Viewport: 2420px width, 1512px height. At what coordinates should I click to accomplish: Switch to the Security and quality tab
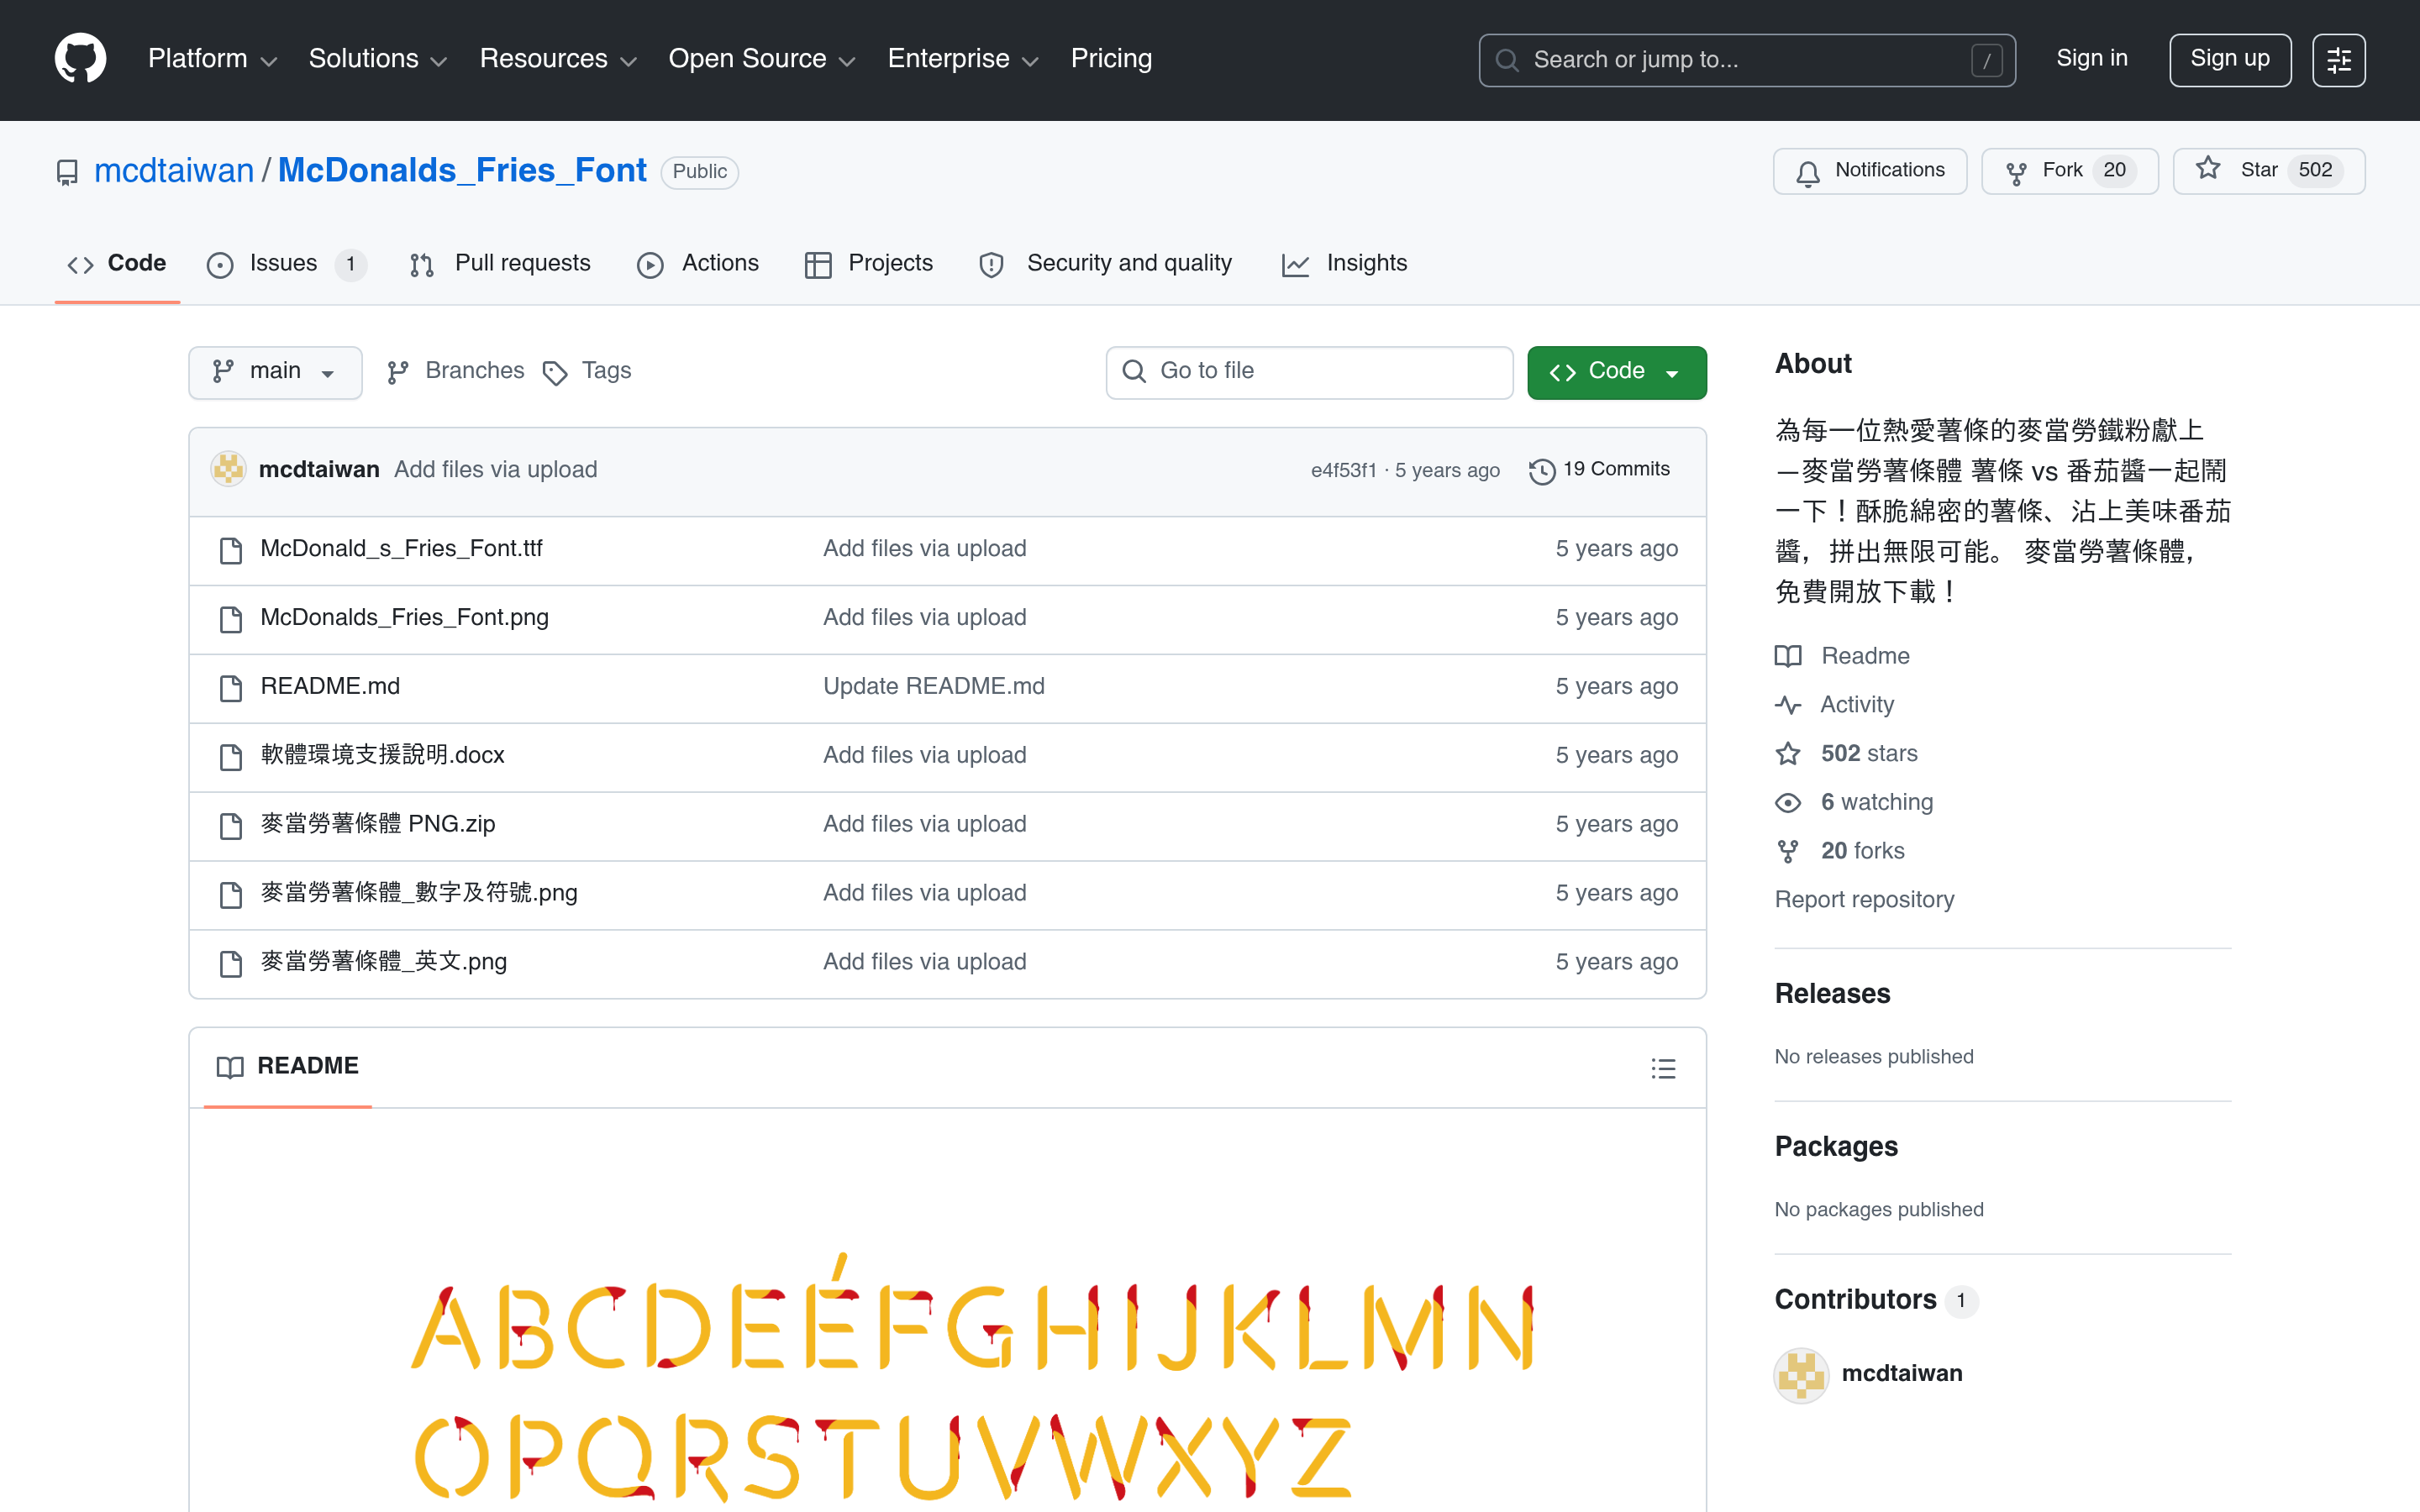[1105, 264]
